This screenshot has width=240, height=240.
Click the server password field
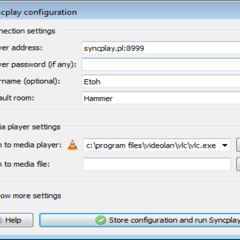pyautogui.click(x=161, y=64)
